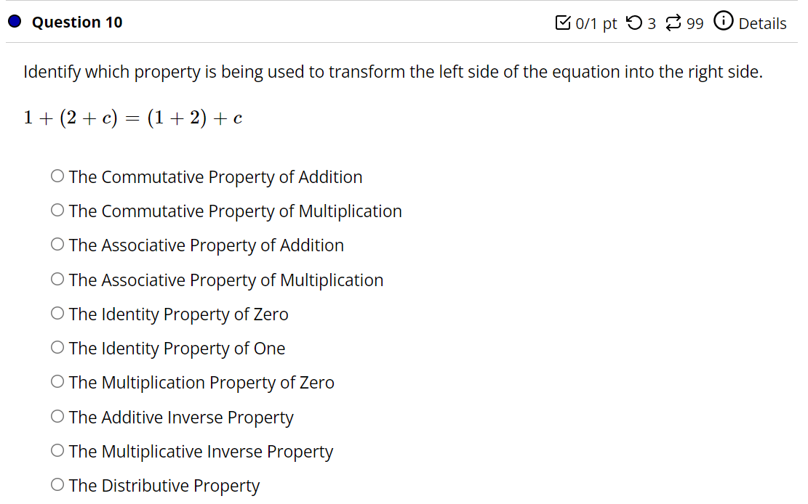Image resolution: width=808 pixels, height=504 pixels.
Task: Select The Multiplication Property of Zero
Action: pyautogui.click(x=57, y=381)
